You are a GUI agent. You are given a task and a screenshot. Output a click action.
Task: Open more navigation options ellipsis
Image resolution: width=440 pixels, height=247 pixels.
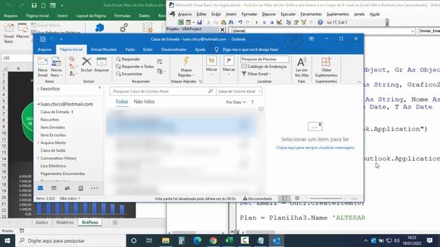[94, 188]
